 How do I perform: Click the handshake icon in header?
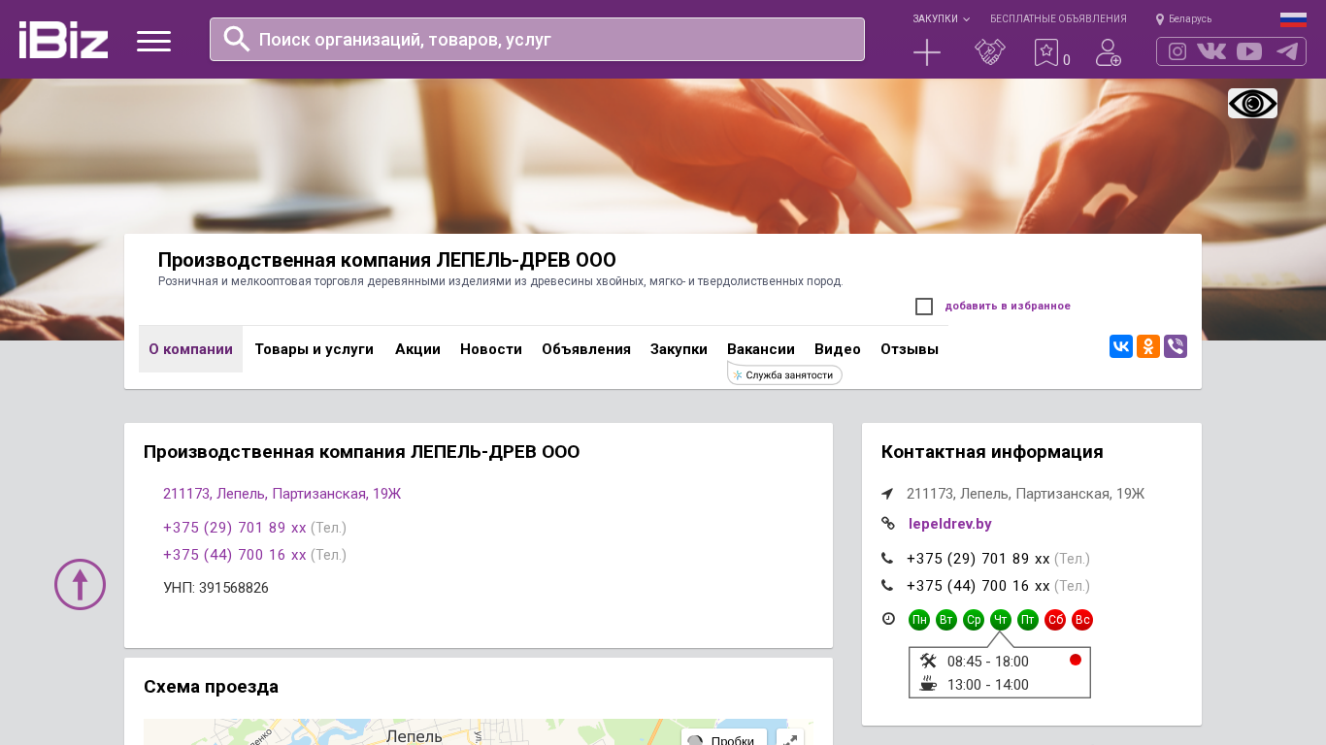coord(990,52)
